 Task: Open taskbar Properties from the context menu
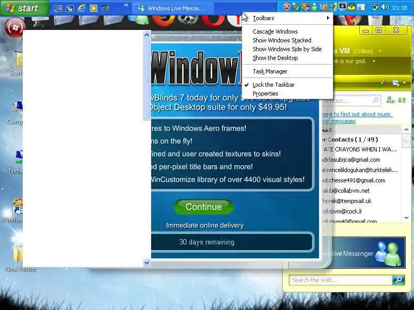click(x=287, y=94)
